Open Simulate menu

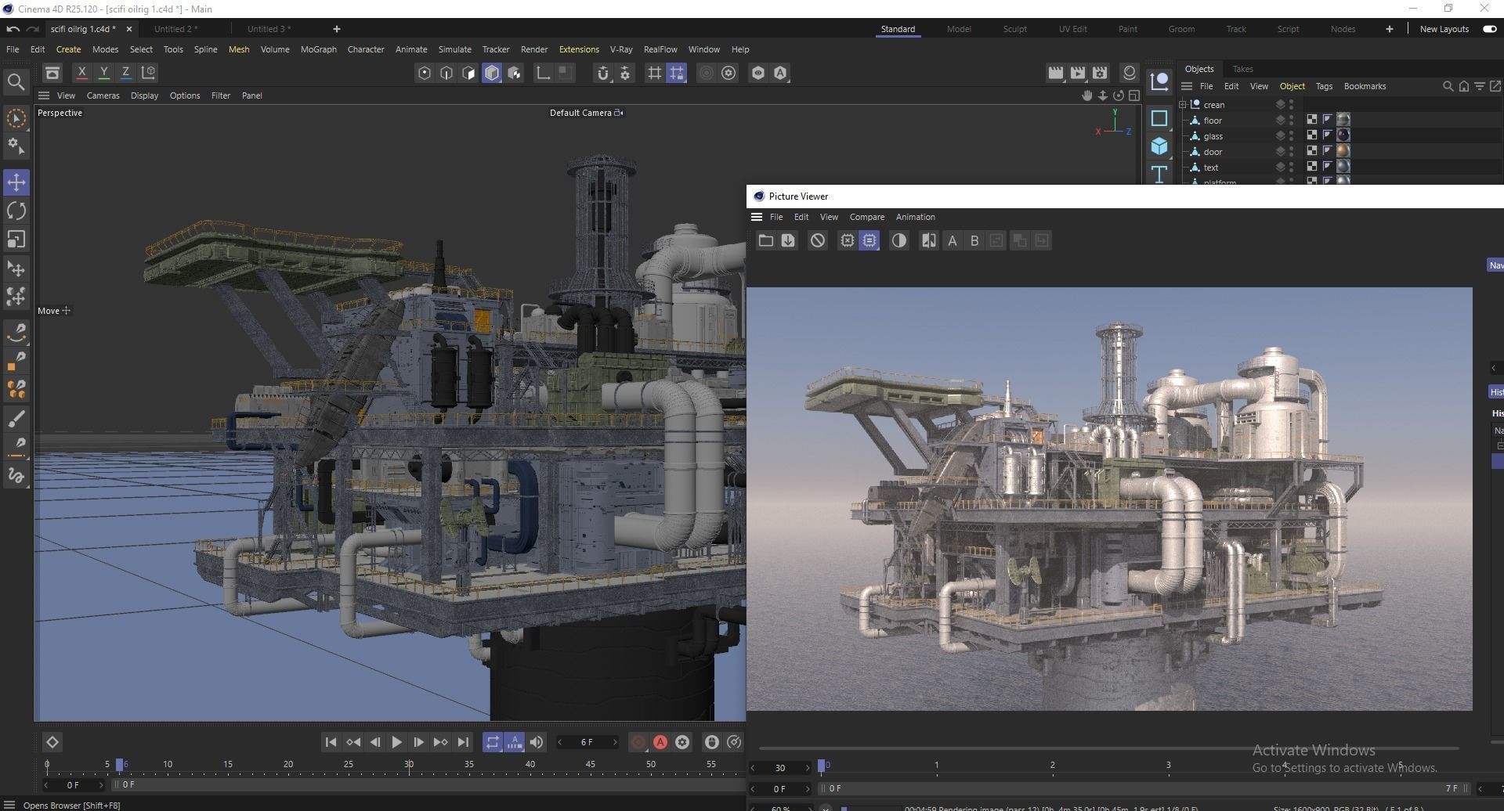coord(455,49)
